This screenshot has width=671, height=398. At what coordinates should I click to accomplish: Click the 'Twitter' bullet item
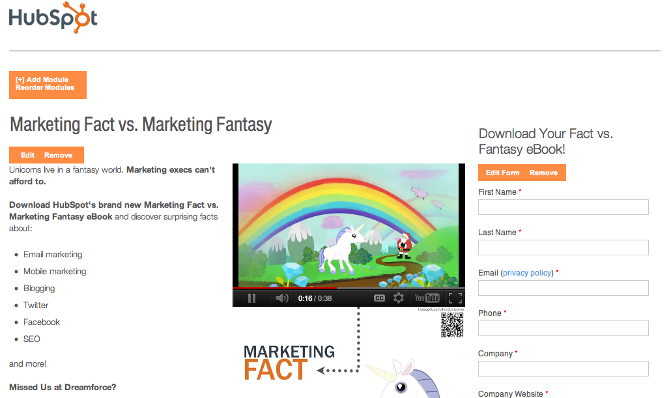(36, 305)
